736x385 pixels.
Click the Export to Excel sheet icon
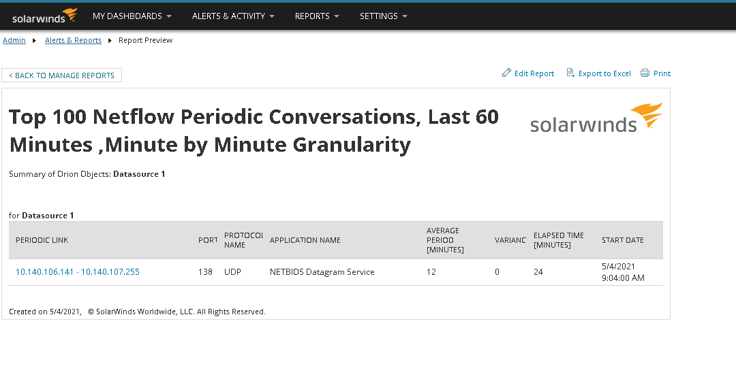[x=570, y=73]
